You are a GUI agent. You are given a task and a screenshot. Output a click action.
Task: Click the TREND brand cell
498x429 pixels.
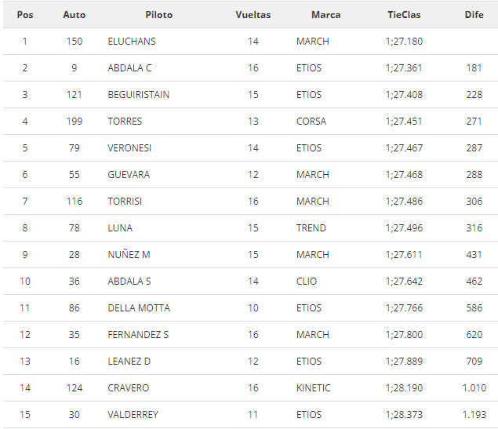[x=311, y=228]
